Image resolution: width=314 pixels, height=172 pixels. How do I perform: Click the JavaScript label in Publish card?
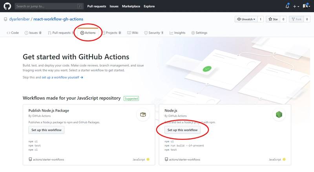[139, 159]
